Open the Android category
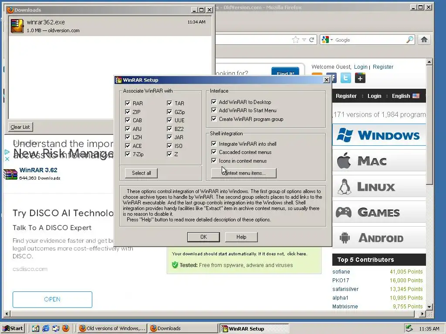 pyautogui.click(x=379, y=238)
